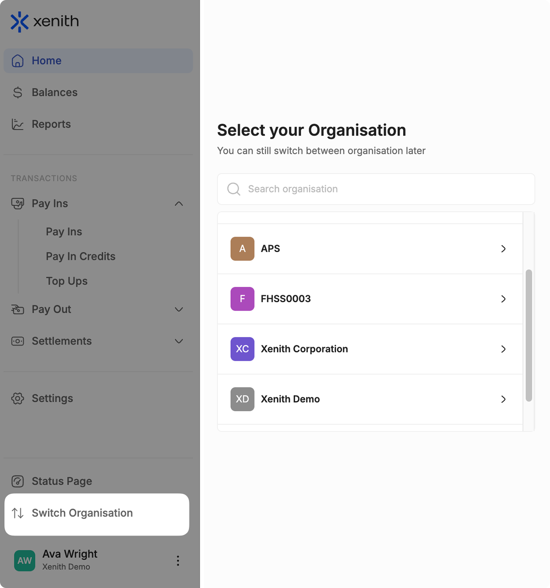Screen dimensions: 550x588
Task: Click the Pay Ins wallet icon
Action: 17,204
